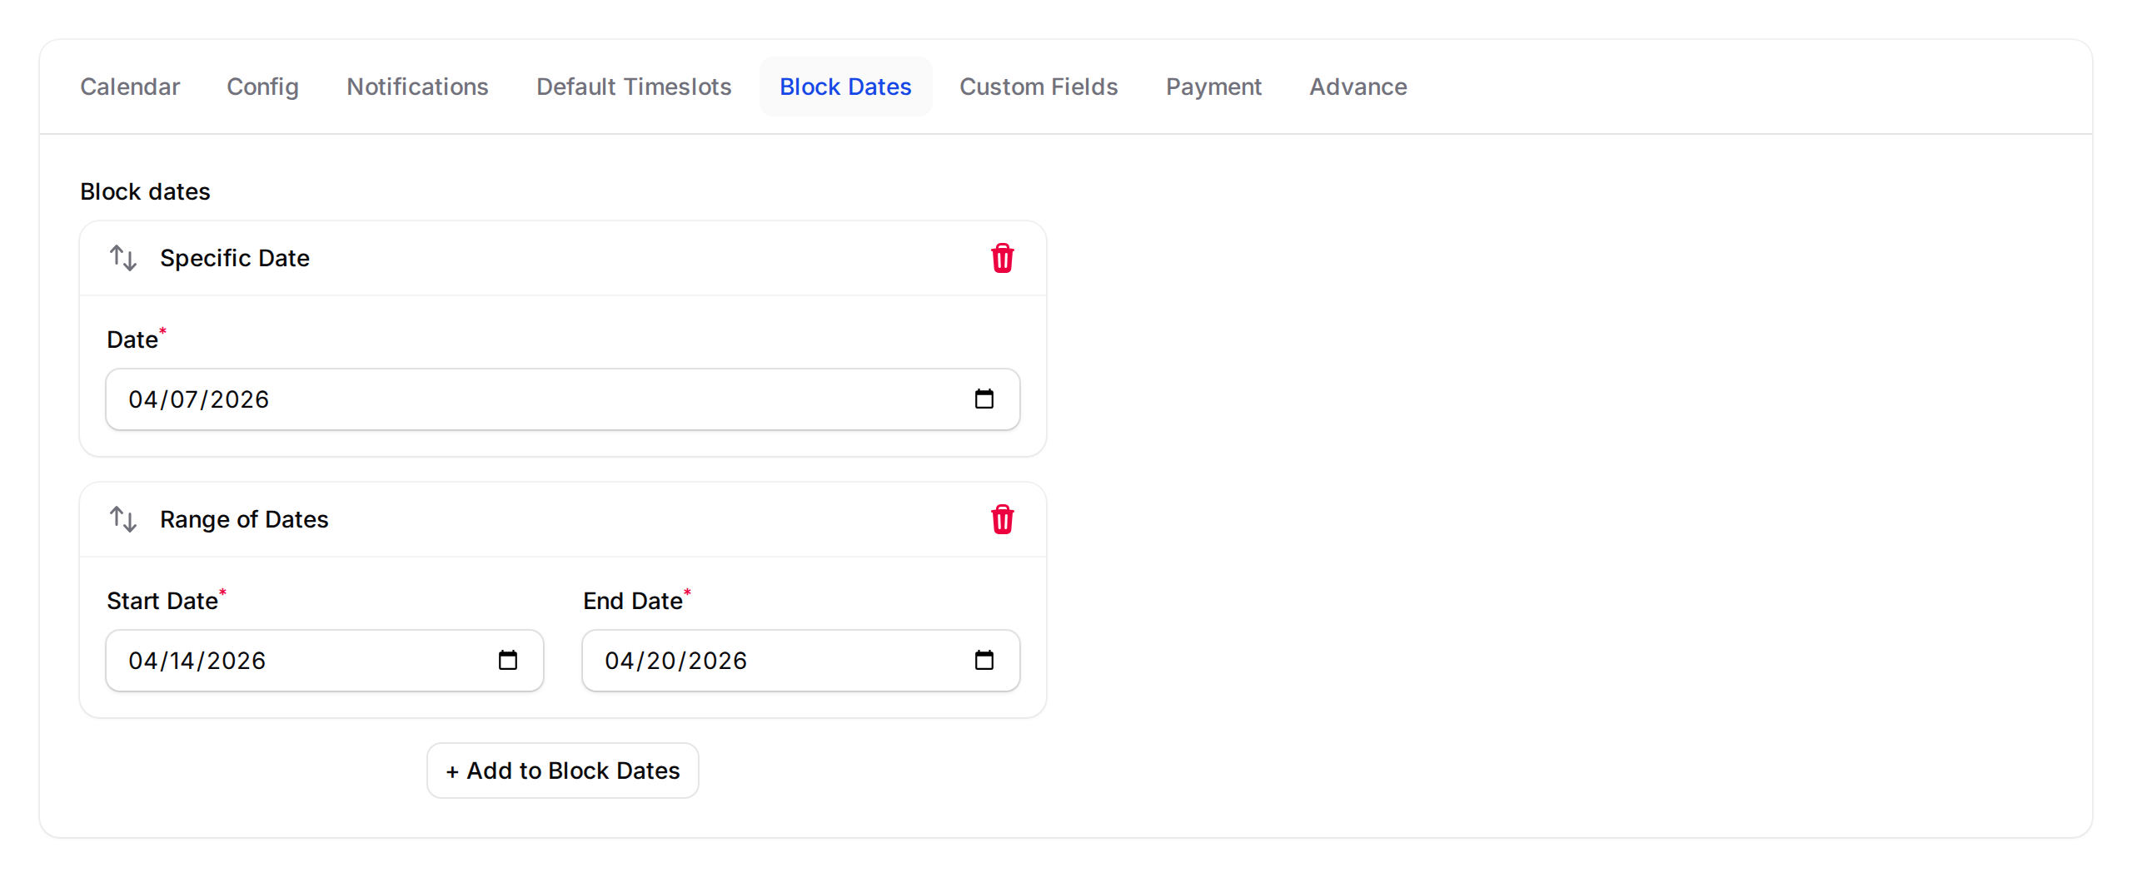Open the Payment settings tab

1213,87
